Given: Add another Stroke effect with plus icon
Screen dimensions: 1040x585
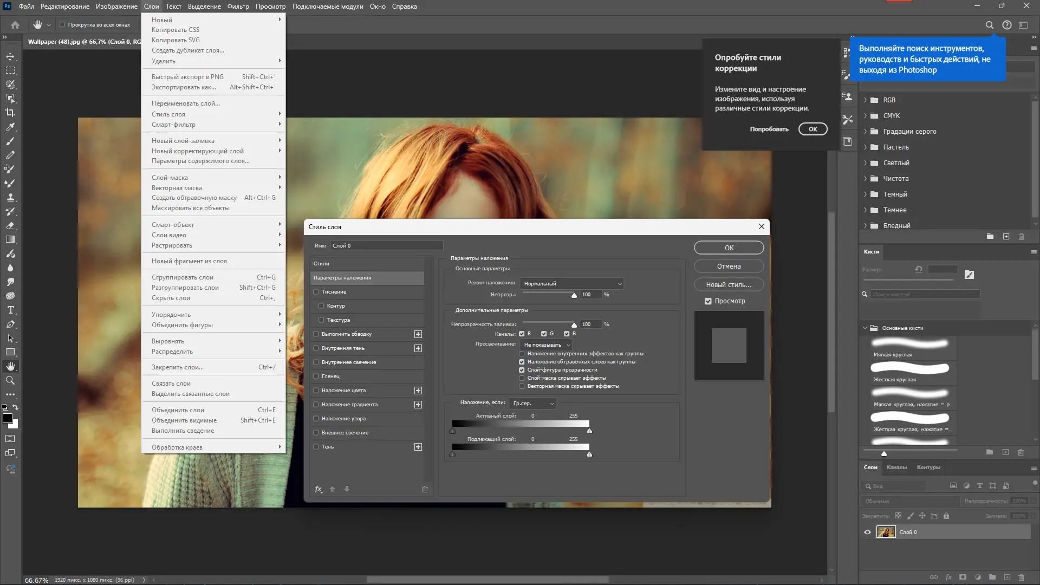Looking at the screenshot, I should point(418,334).
